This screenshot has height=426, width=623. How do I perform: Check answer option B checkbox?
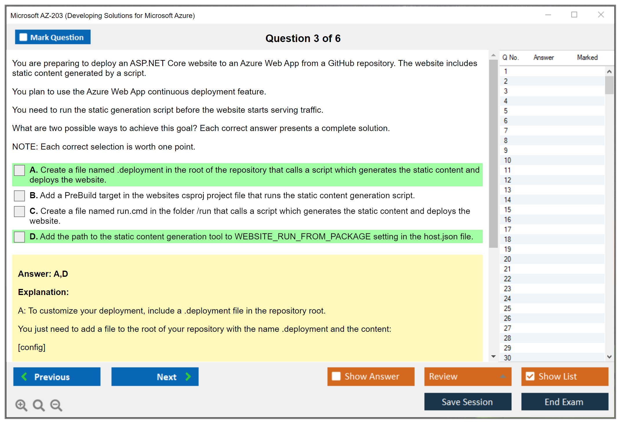[x=19, y=196]
